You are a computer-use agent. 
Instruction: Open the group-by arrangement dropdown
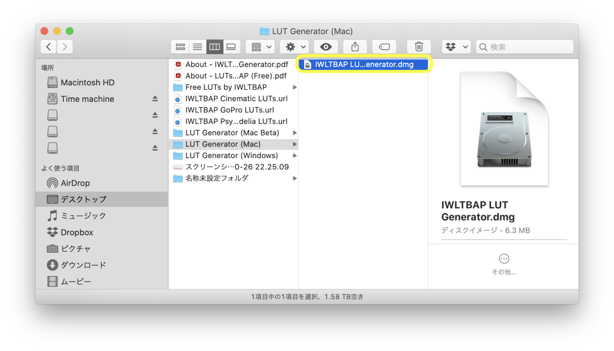tap(260, 47)
